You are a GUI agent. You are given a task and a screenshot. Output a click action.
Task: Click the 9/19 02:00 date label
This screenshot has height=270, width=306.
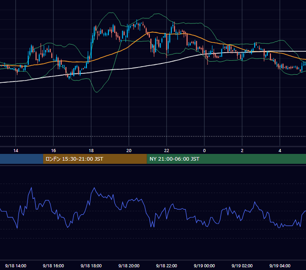click(242, 265)
